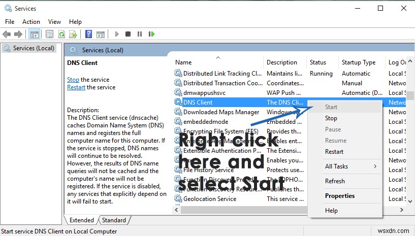
Task: Click the vertical scrollbar thumb
Action: (x=410, y=95)
